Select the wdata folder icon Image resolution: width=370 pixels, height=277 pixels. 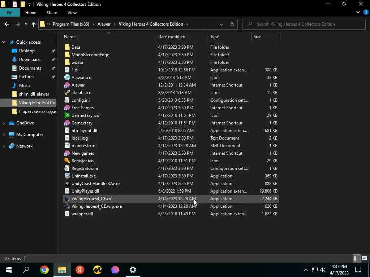(x=67, y=62)
